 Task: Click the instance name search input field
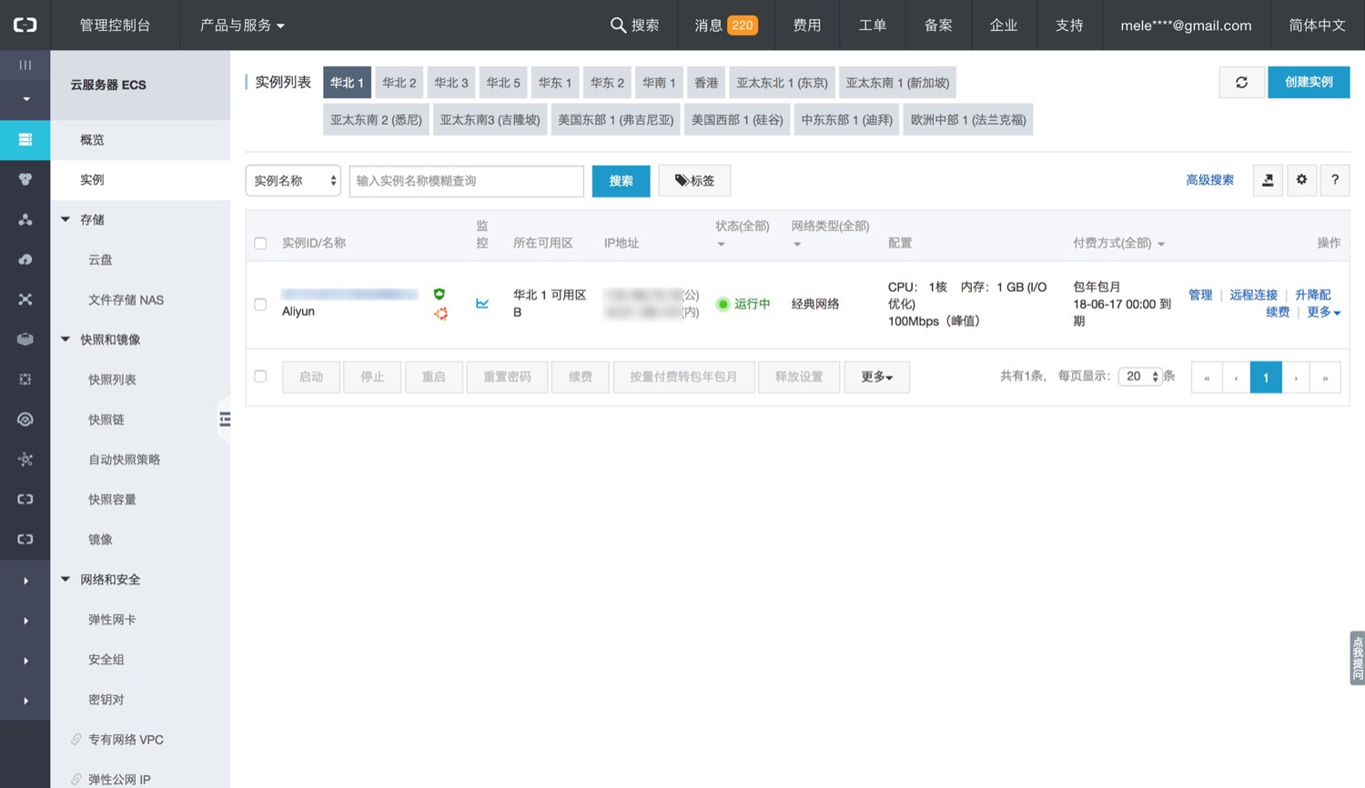click(x=466, y=181)
